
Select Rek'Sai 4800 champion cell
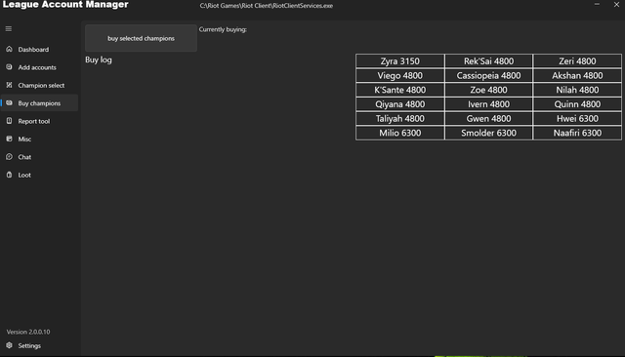488,60
